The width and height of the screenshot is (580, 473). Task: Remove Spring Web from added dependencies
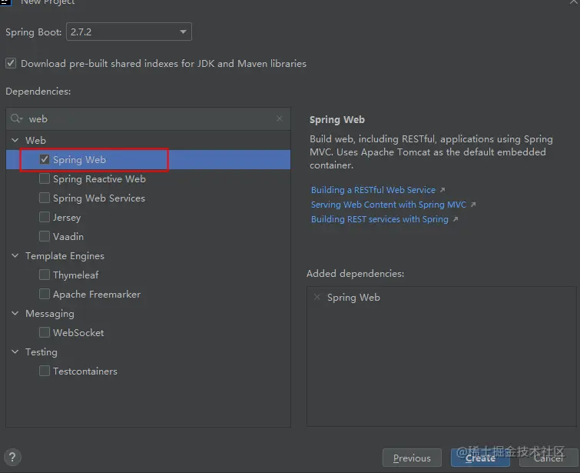[317, 298]
